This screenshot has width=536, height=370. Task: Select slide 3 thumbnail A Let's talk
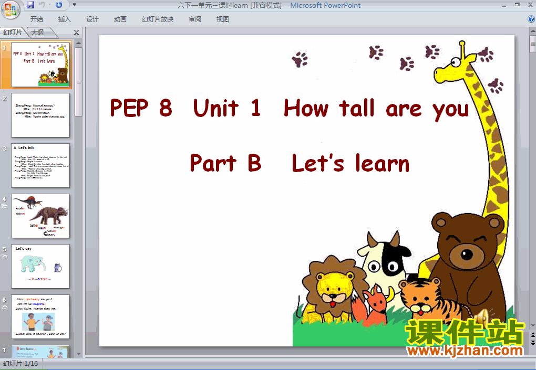(40, 165)
